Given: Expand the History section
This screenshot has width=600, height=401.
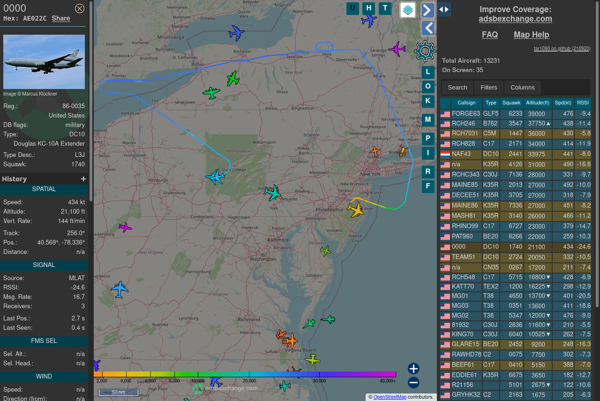Looking at the screenshot, I should pos(83,179).
